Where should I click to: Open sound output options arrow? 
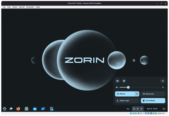163,87
